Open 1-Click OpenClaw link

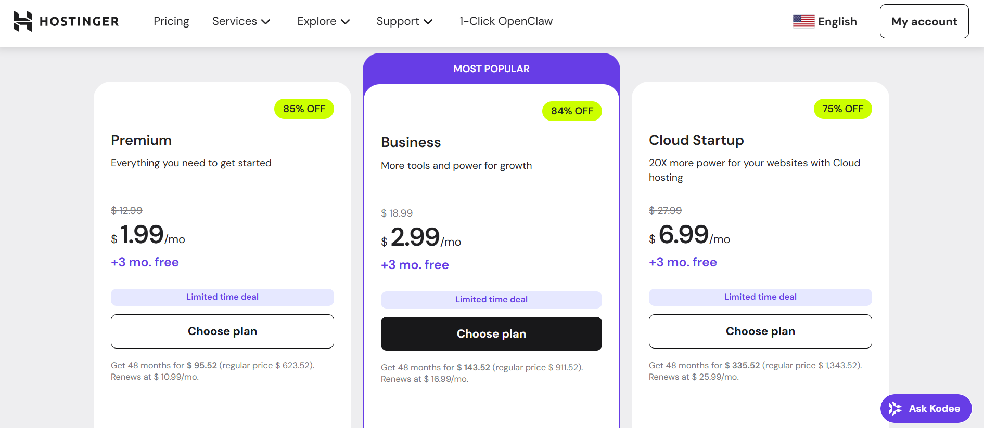(506, 21)
